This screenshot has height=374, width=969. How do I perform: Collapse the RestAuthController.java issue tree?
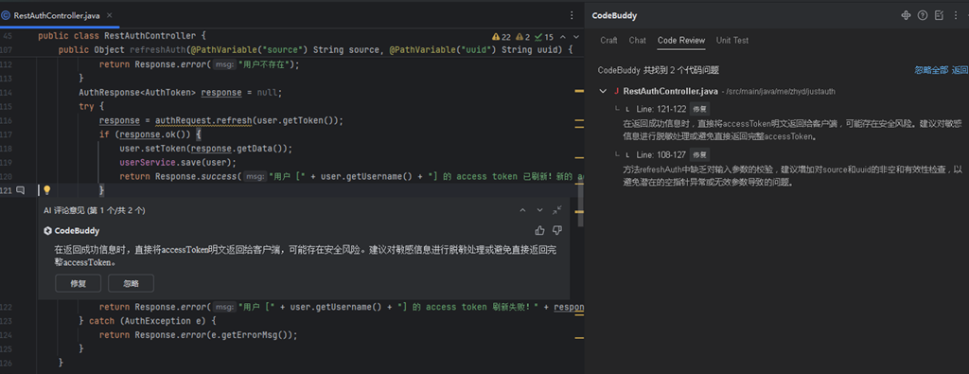603,92
